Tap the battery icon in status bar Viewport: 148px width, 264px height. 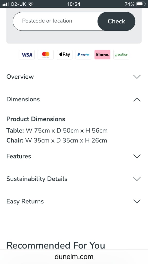click(141, 4)
